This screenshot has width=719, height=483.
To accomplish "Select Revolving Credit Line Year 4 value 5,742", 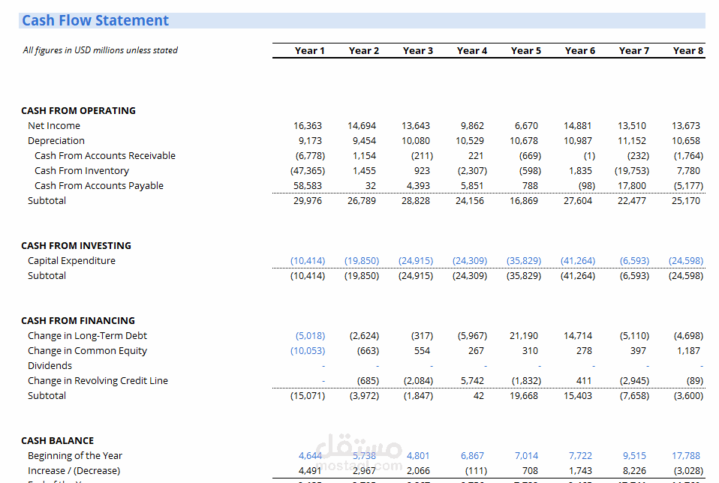I will 472,381.
